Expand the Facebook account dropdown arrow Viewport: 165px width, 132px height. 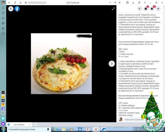click(158, 9)
